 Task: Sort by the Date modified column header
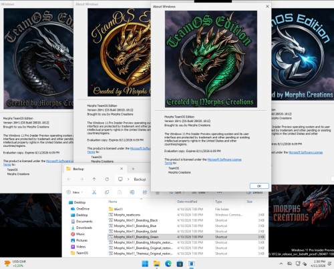click(x=187, y=202)
